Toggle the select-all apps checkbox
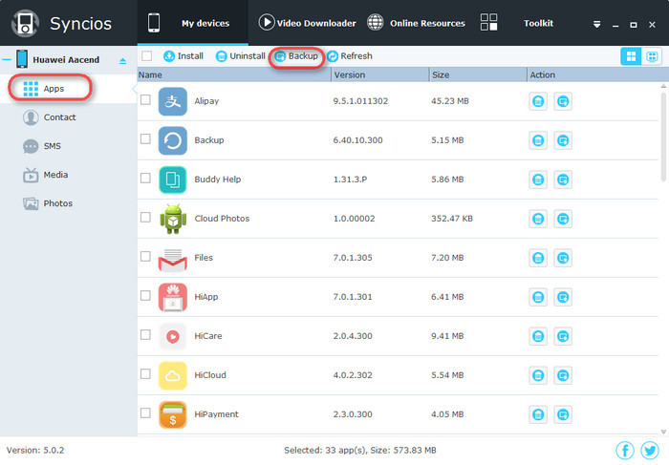669x465 pixels. point(147,55)
